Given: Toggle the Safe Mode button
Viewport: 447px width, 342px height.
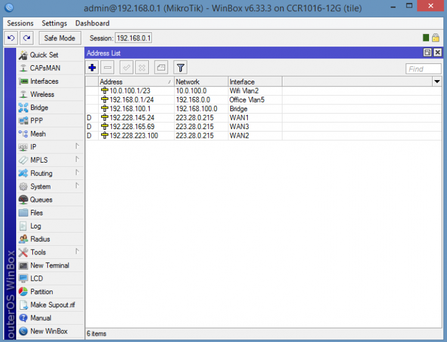Looking at the screenshot, I should pos(60,38).
